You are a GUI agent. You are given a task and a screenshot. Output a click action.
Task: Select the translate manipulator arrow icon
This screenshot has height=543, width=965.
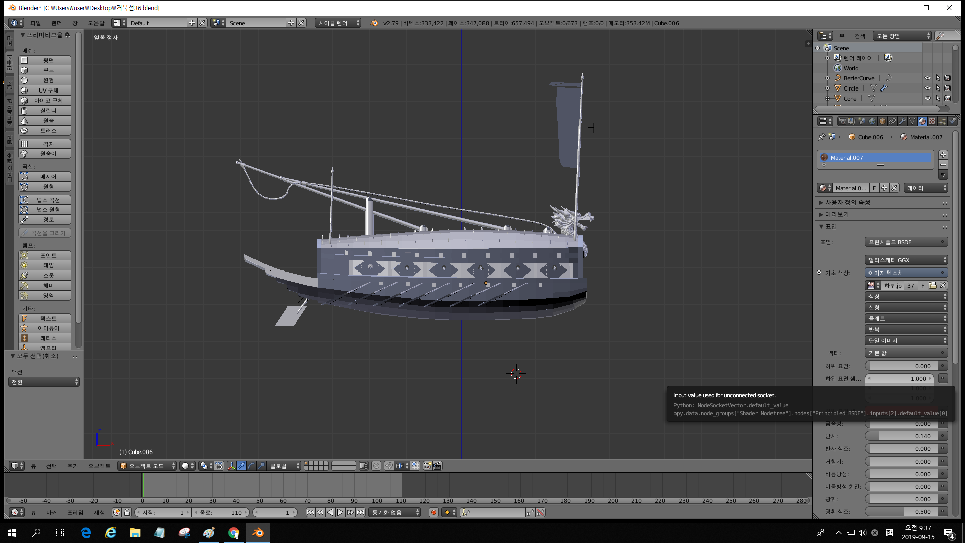[241, 466]
